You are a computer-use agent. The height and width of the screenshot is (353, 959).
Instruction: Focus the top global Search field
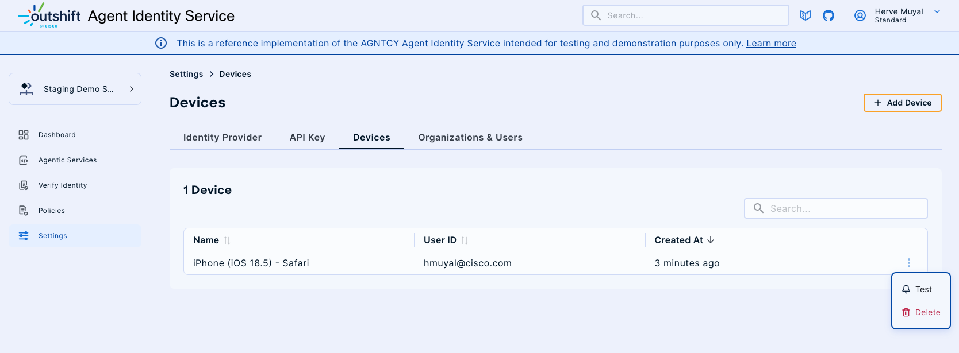coord(686,15)
